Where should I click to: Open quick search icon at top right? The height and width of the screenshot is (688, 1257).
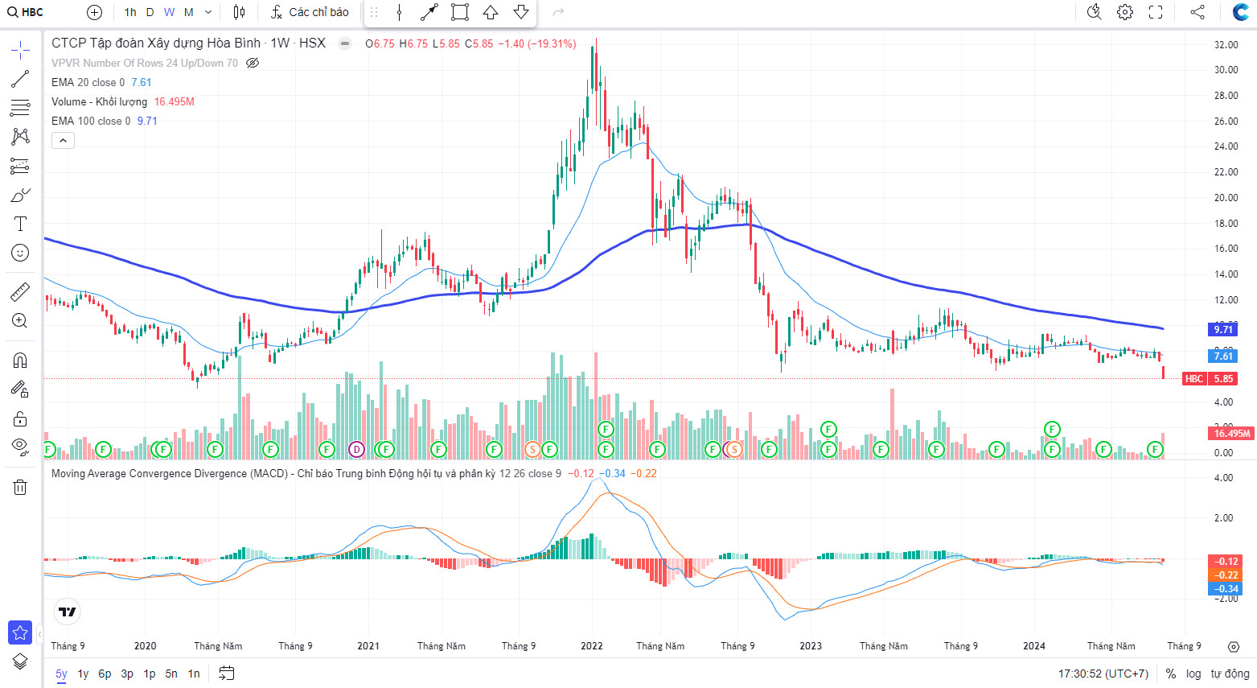1094,12
